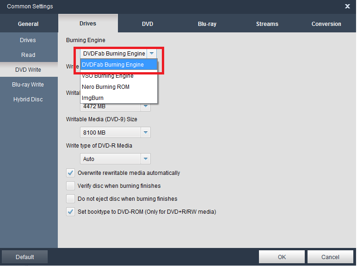Image resolution: width=357 pixels, height=266 pixels.
Task: Confirm settings with the OK button
Action: click(x=282, y=257)
